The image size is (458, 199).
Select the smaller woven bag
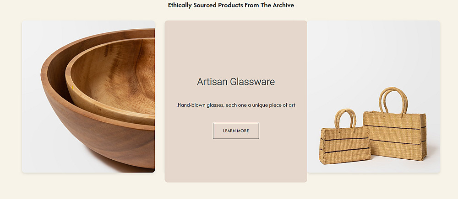[x=346, y=145]
